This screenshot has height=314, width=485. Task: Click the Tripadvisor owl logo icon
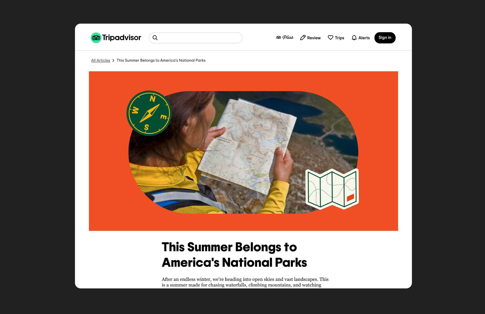pos(96,38)
